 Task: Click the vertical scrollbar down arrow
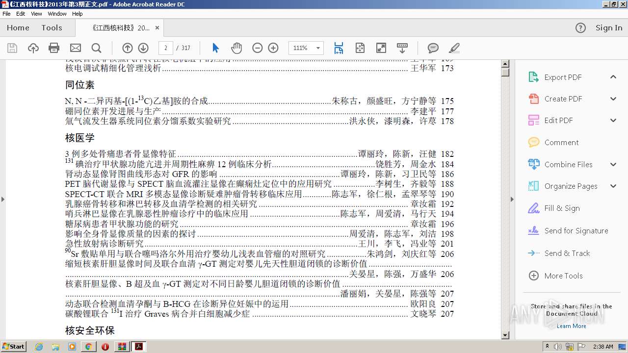coord(505,335)
